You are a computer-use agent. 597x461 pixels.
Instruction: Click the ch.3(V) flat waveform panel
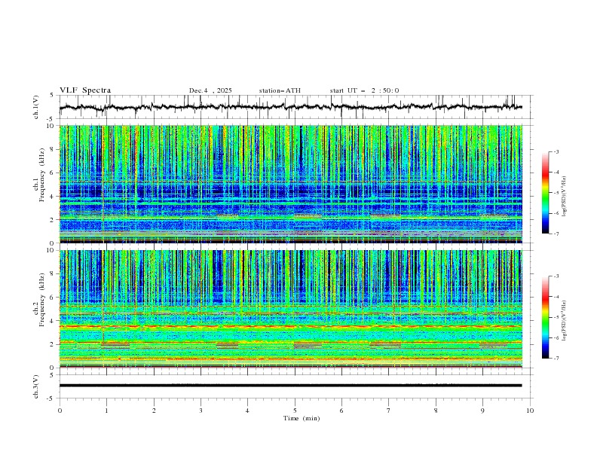pos(294,385)
